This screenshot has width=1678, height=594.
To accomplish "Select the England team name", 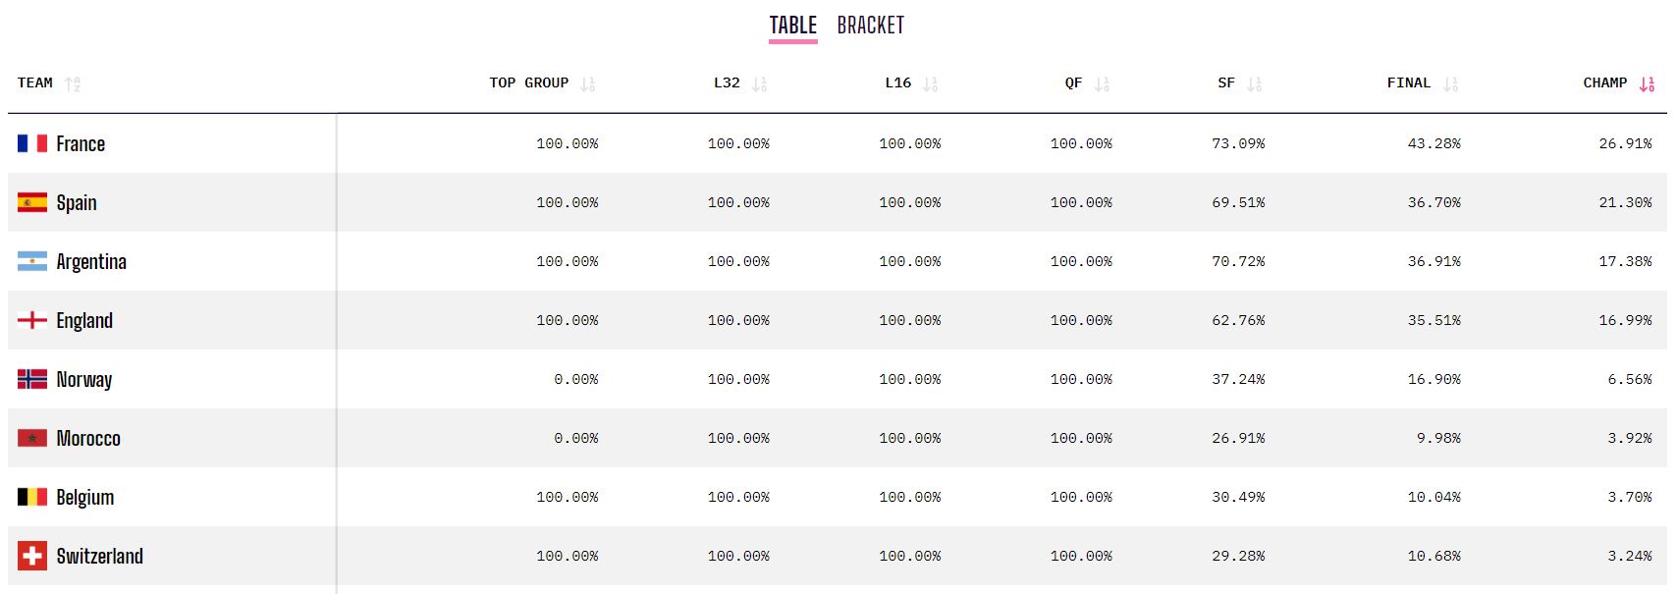I will (x=84, y=321).
